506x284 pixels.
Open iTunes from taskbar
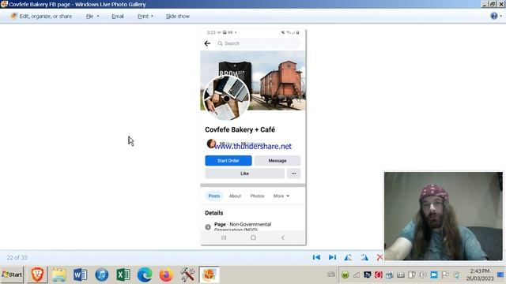point(102,275)
